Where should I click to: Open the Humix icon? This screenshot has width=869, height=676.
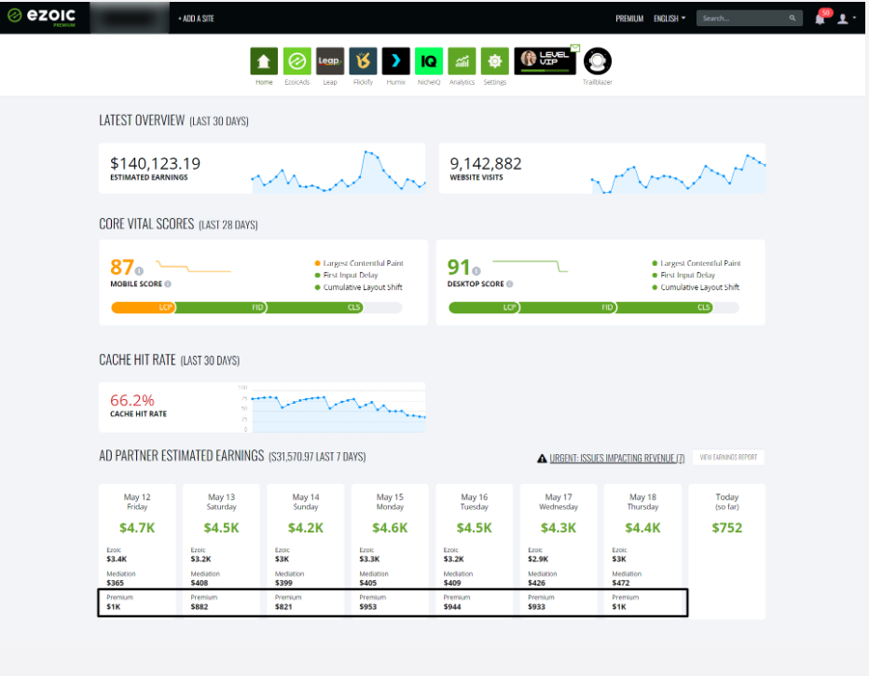click(x=395, y=62)
